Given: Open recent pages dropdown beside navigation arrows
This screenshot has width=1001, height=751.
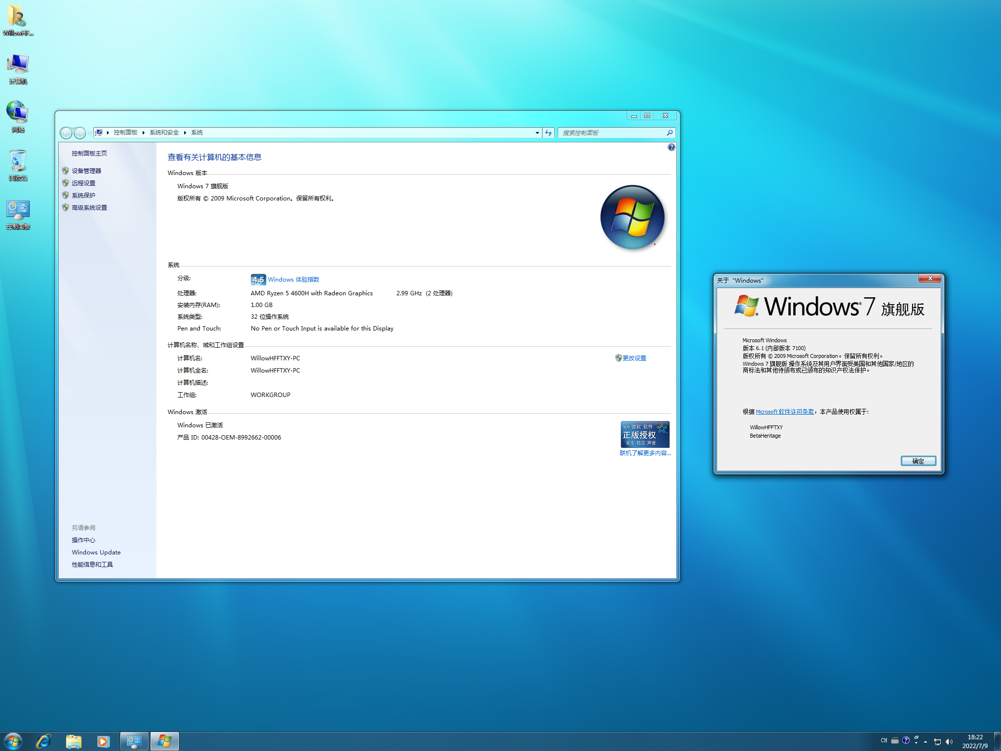Looking at the screenshot, I should [89, 133].
